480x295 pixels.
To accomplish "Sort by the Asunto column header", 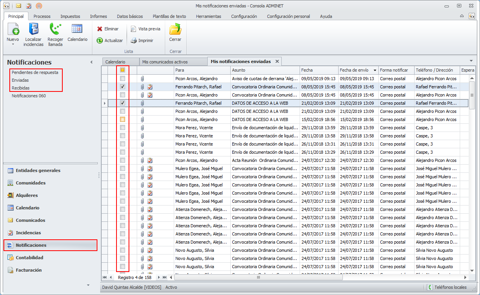I will click(265, 70).
